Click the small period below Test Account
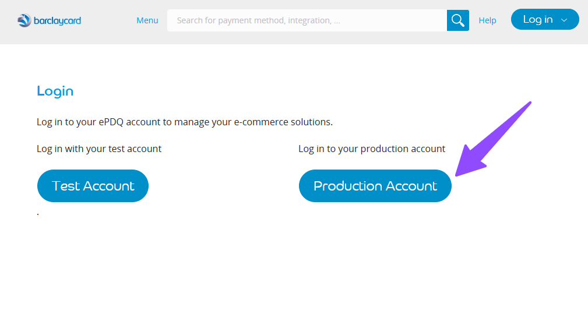The image size is (588, 328). 38,214
